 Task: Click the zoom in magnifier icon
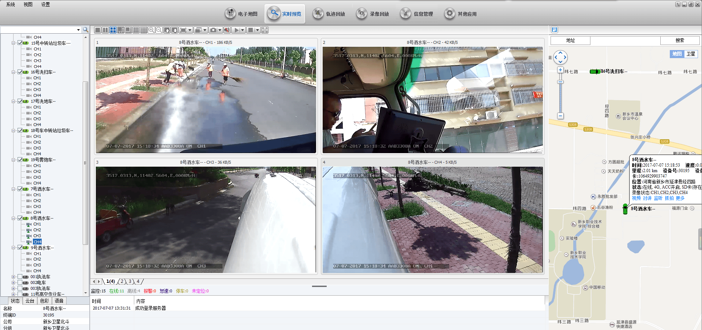point(151,30)
